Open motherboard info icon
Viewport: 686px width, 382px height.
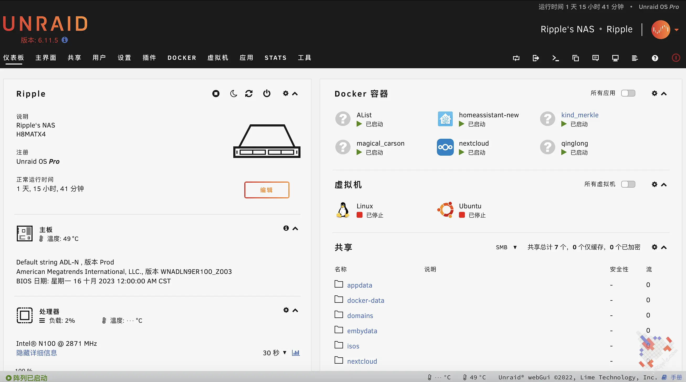click(286, 228)
